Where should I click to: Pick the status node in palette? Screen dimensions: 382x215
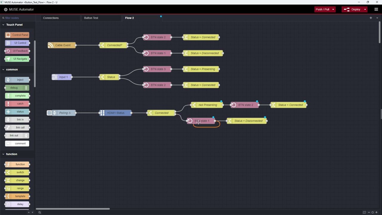(17, 112)
